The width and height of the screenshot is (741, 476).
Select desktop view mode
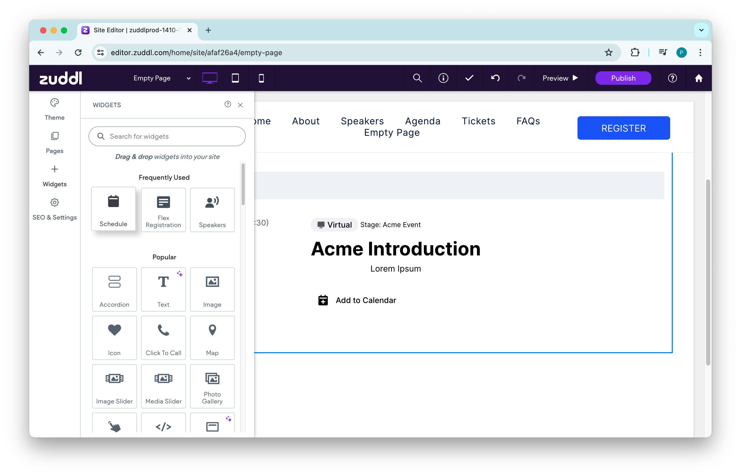pyautogui.click(x=209, y=78)
